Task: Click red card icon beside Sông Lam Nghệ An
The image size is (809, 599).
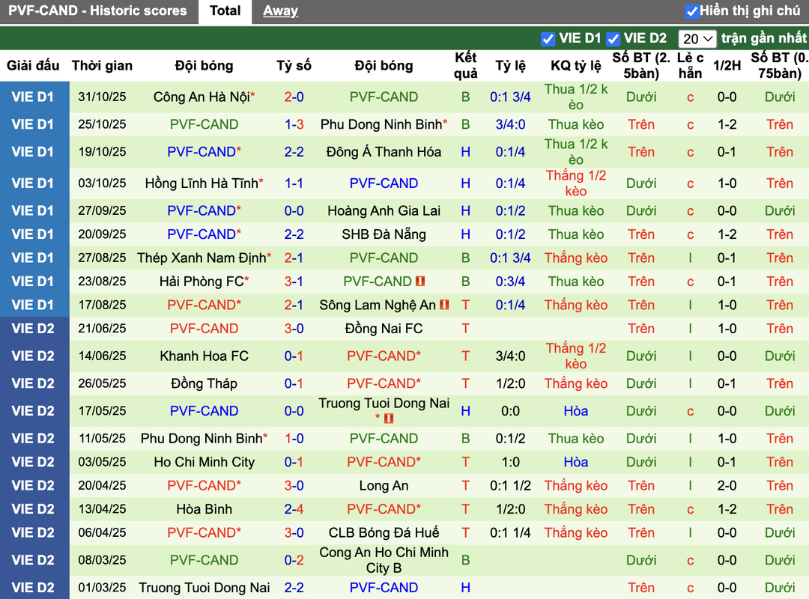Action: tap(444, 305)
